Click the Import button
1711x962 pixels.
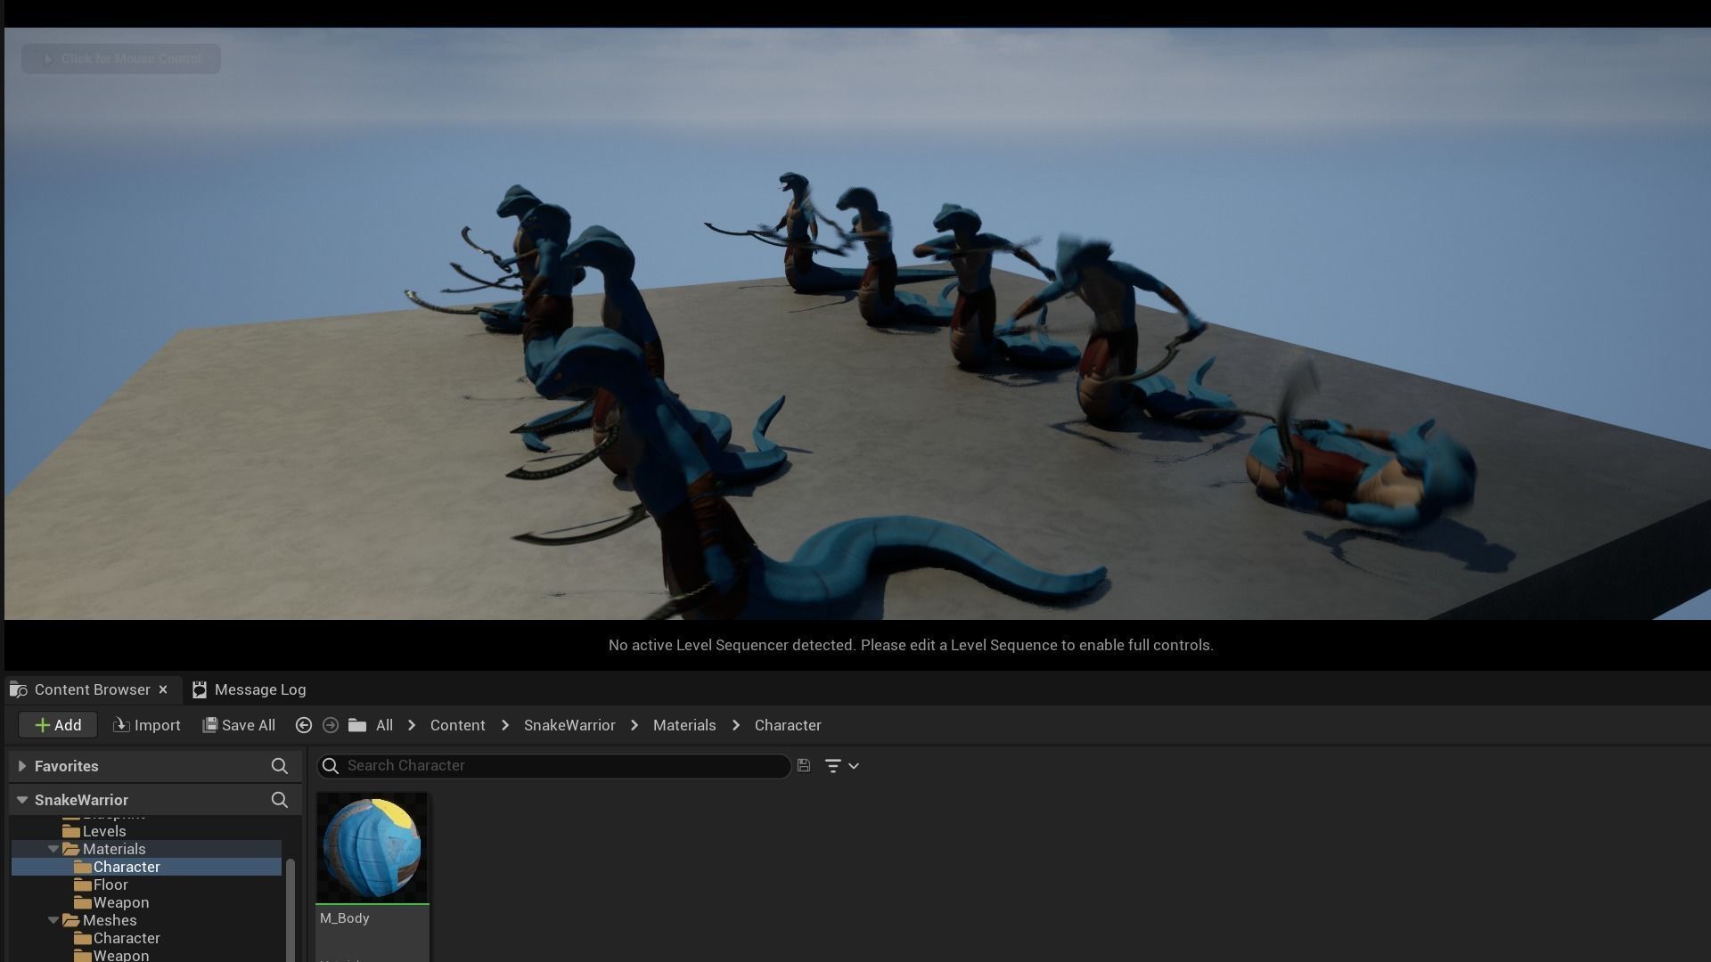[147, 725]
